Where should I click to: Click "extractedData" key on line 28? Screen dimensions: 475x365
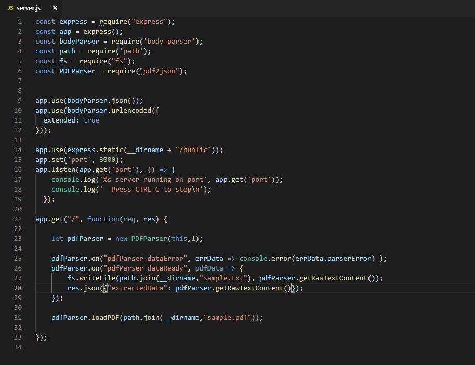(137, 288)
